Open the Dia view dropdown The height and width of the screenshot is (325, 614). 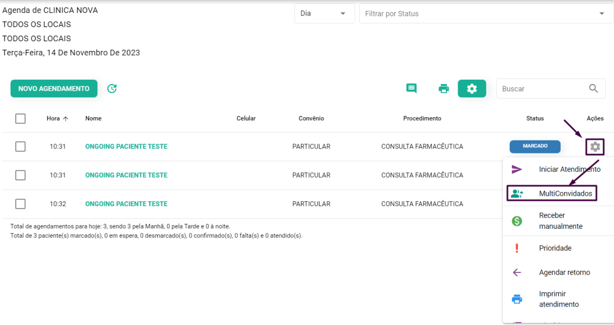(x=324, y=13)
